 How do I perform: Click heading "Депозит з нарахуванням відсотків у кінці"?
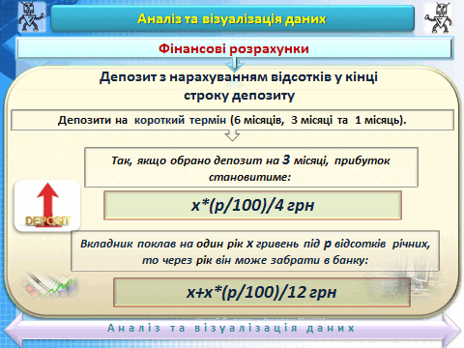tap(239, 77)
